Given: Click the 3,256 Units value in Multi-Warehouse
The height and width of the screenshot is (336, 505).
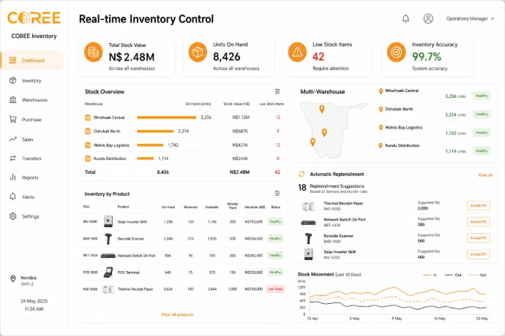Looking at the screenshot, I should point(455,96).
